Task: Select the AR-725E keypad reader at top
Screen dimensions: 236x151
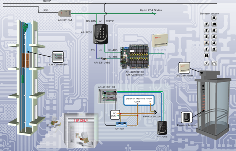Action: click(x=101, y=34)
